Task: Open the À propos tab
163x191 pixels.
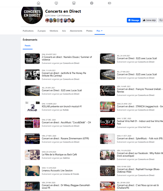Action: (42, 31)
